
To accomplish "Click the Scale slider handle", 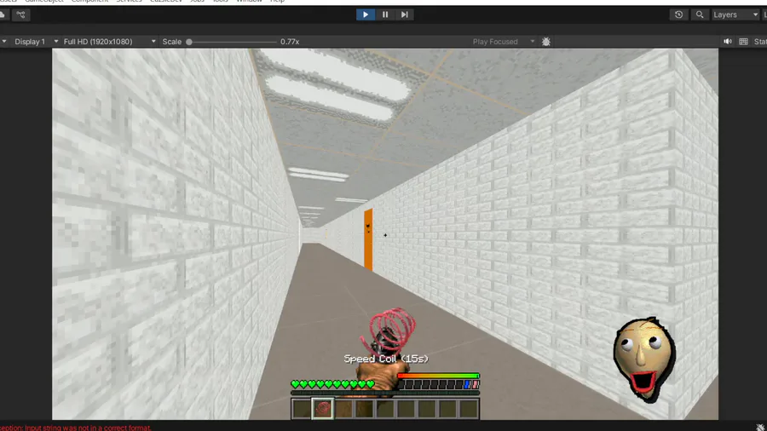I will pos(189,42).
